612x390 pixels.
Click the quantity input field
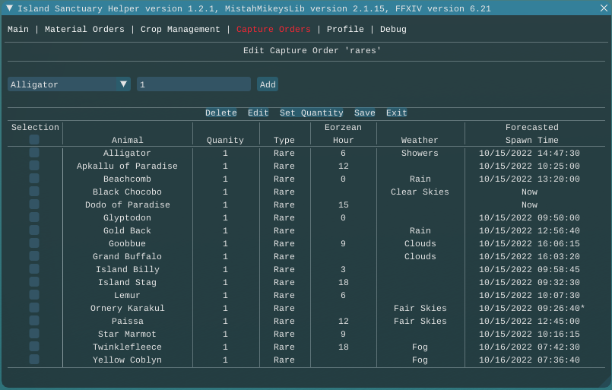(193, 84)
